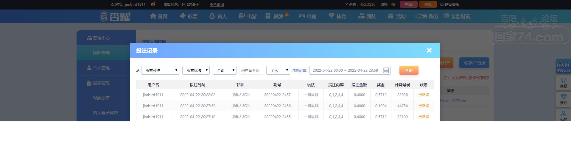Sort by the 开奖号码 column header
The height and width of the screenshot is (163, 571).
click(x=402, y=85)
